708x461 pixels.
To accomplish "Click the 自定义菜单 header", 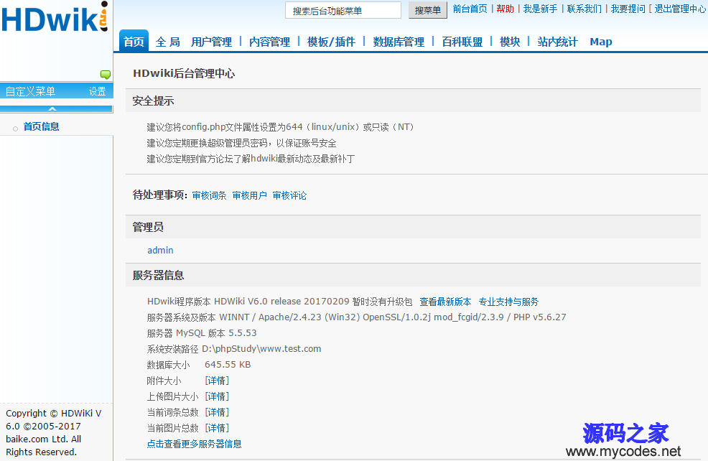I will point(30,92).
